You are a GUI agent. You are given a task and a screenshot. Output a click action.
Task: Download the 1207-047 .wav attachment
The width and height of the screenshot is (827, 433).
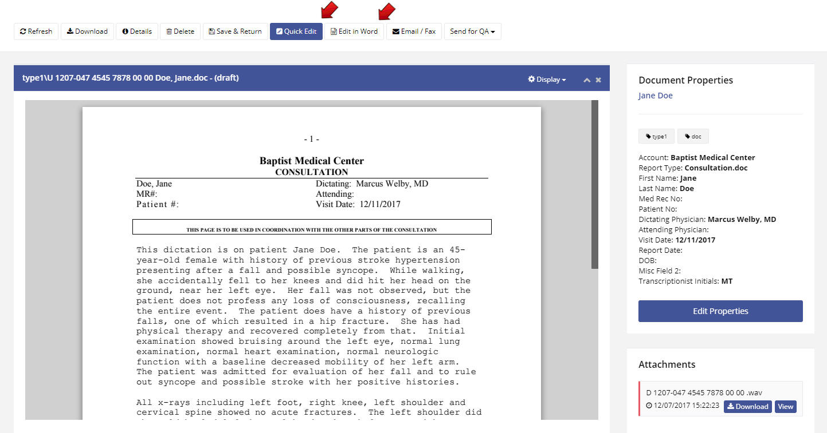point(747,406)
